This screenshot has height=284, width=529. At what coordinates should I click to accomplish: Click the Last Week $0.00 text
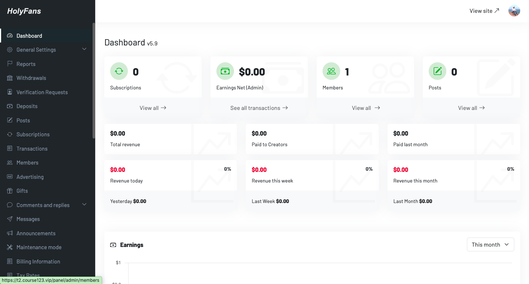tap(270, 201)
